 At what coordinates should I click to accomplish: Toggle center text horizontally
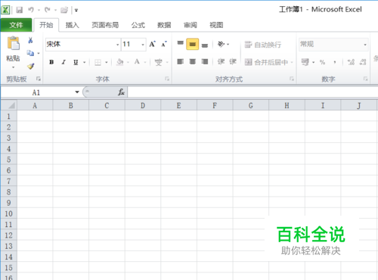pos(193,61)
